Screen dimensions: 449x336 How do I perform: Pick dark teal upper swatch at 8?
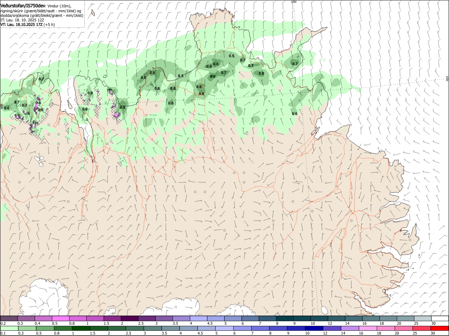285,318
